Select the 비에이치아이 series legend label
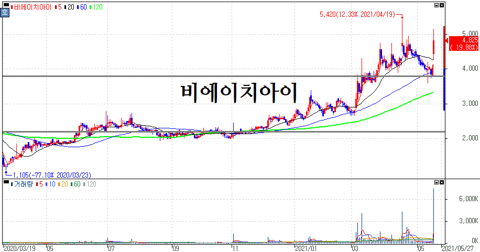 click(x=31, y=7)
